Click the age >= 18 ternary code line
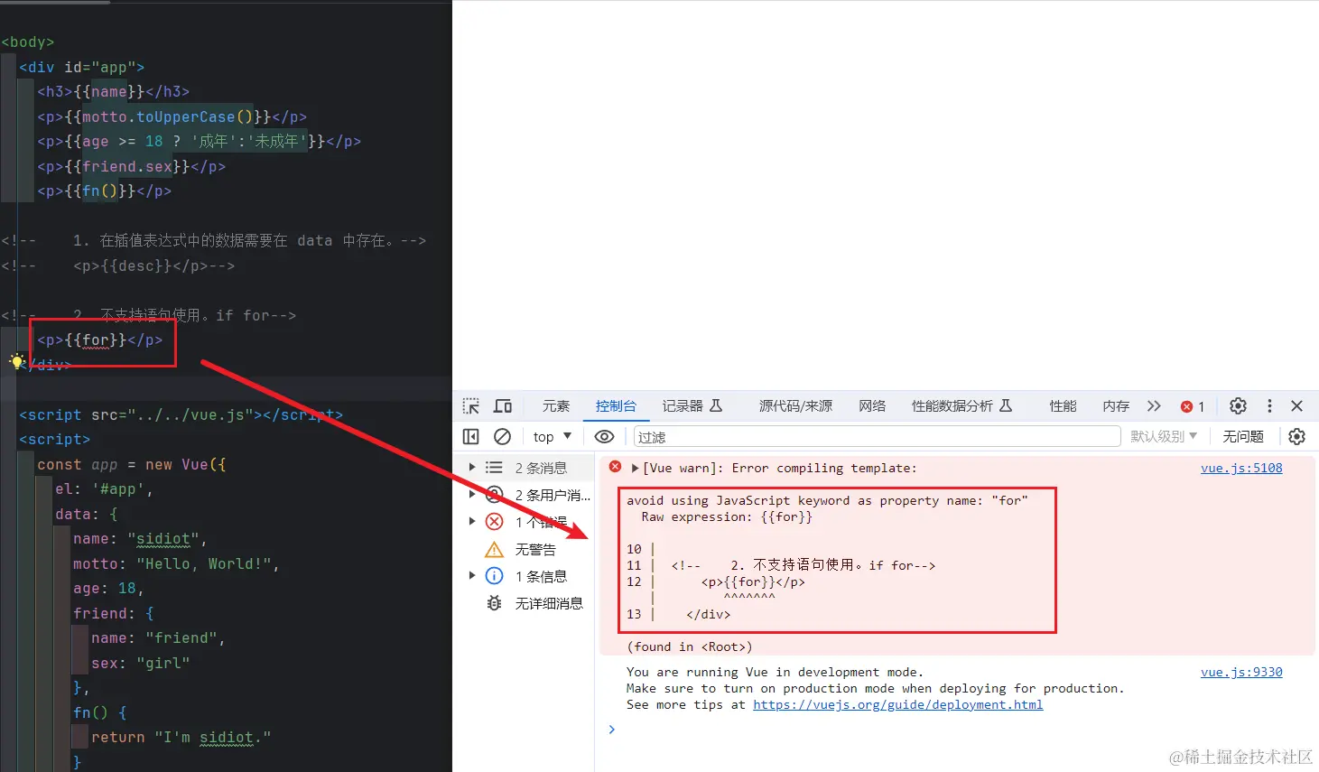 [x=199, y=141]
